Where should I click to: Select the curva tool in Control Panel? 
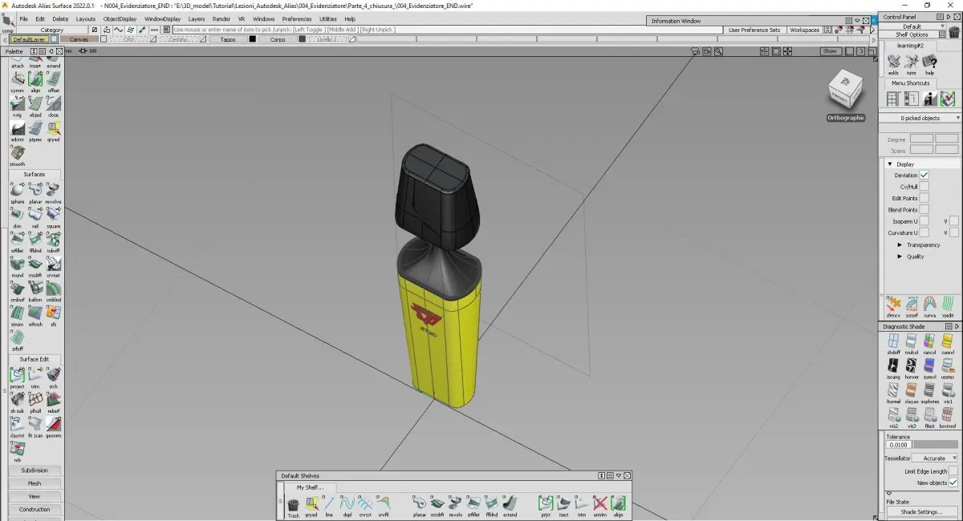tap(929, 305)
